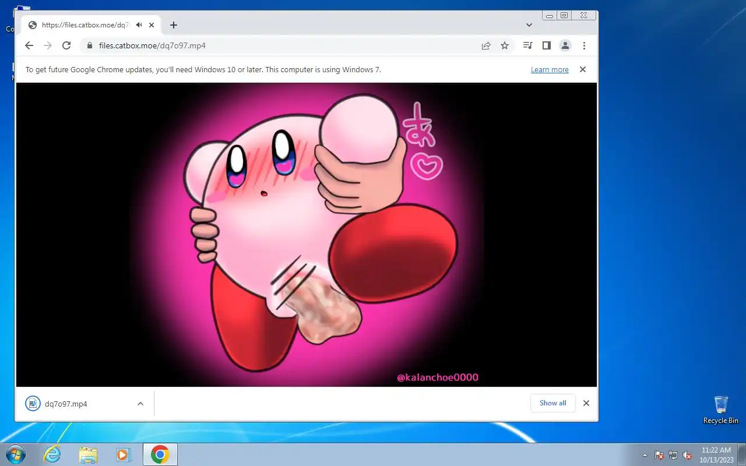View site information via the lock icon

point(89,45)
